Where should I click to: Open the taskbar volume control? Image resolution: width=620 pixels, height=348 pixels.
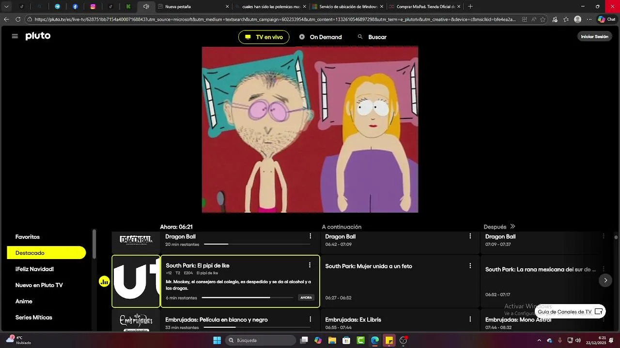(x=578, y=340)
